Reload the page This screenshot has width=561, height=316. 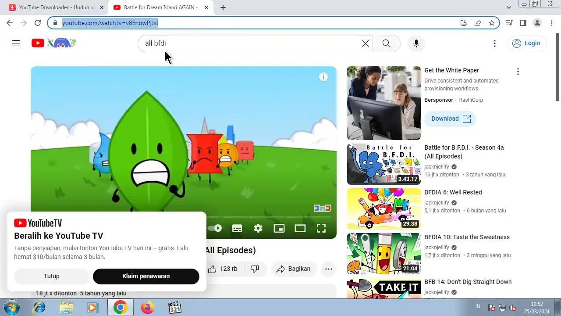click(38, 23)
